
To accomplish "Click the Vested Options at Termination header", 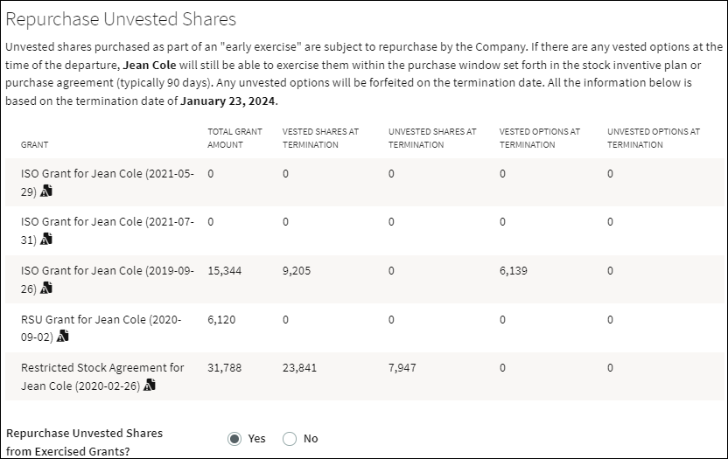I will pyautogui.click(x=540, y=138).
